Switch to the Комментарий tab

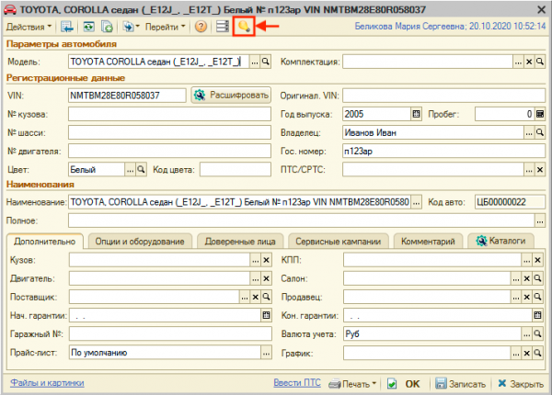tap(428, 242)
